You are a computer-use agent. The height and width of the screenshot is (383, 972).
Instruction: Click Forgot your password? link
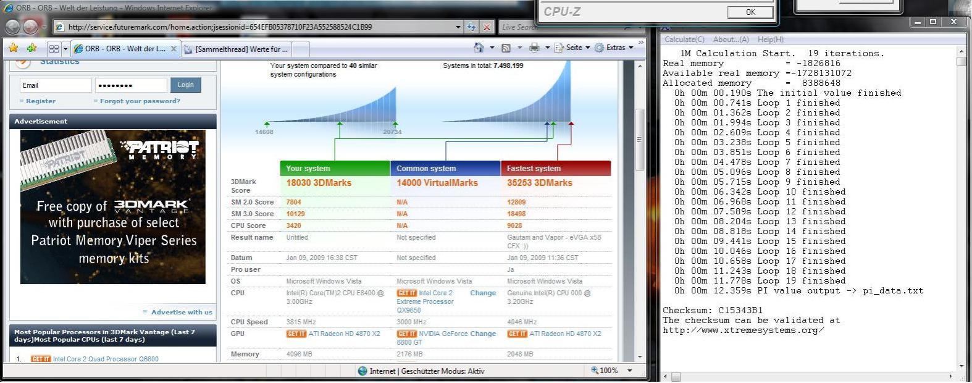point(140,101)
